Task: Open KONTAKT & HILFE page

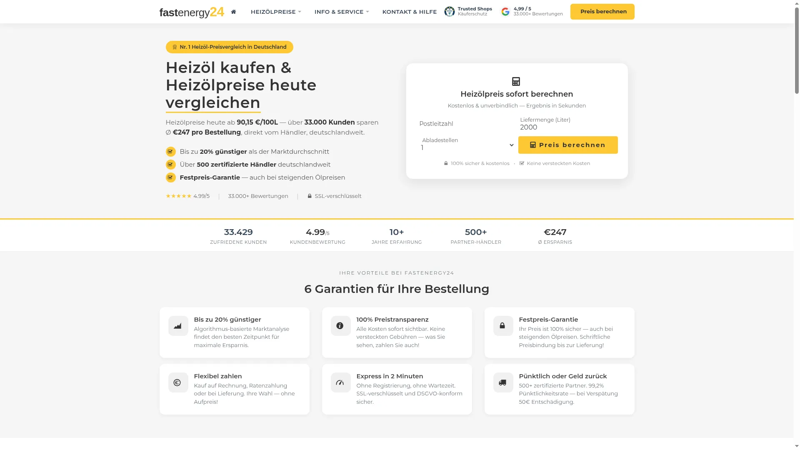Action: pos(409,12)
